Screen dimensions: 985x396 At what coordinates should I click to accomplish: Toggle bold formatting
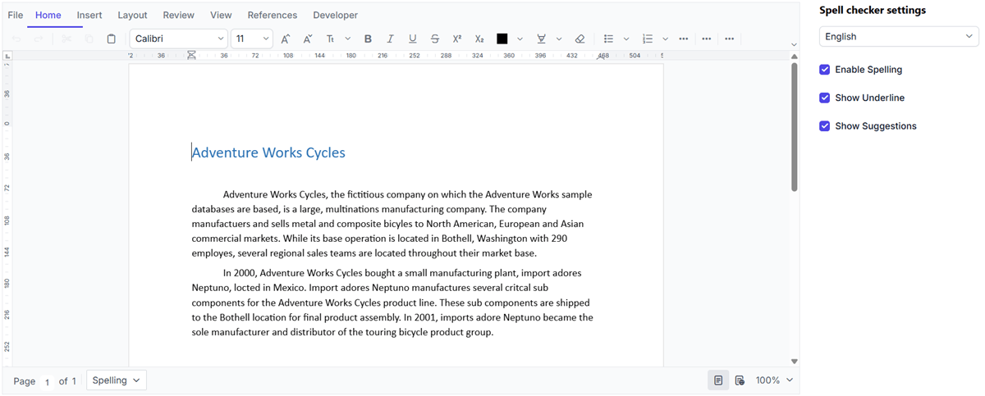point(368,39)
